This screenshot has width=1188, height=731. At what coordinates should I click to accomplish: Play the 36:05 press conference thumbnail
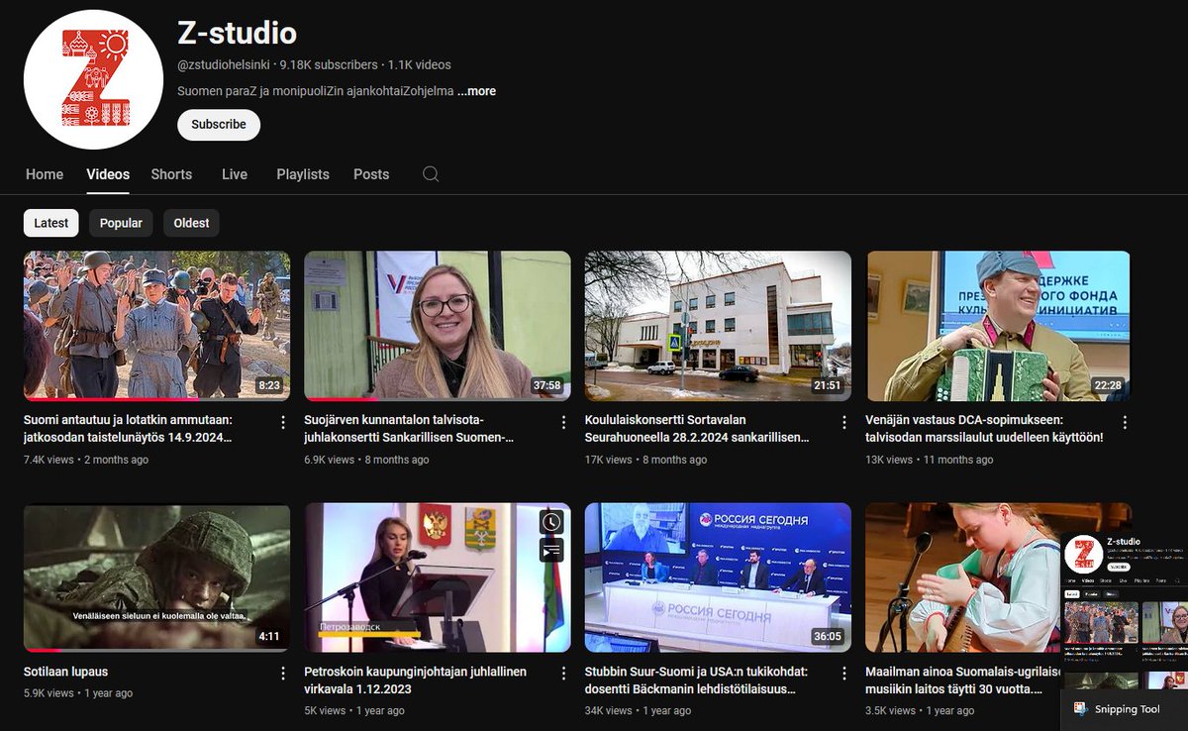(718, 577)
